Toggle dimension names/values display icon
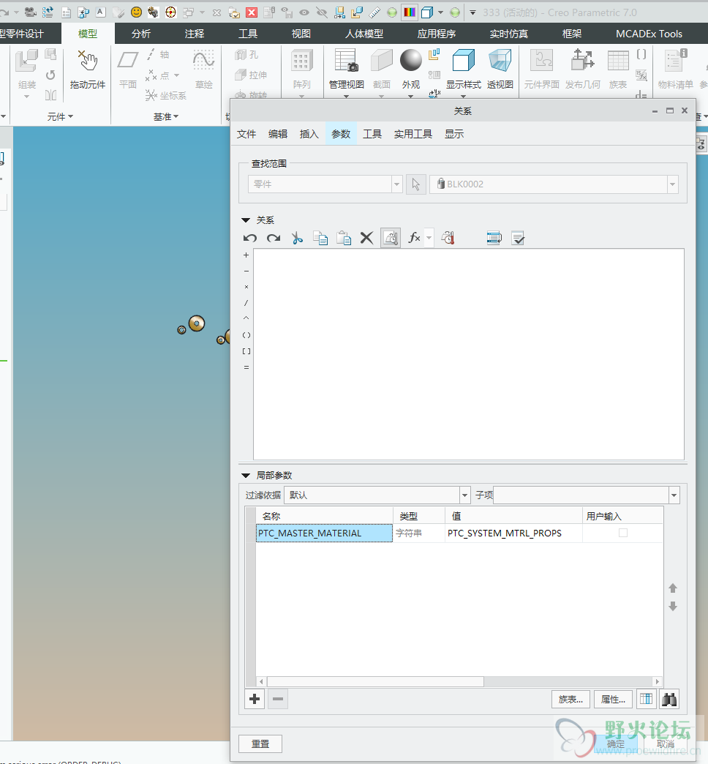The width and height of the screenshot is (708, 764). [x=391, y=239]
